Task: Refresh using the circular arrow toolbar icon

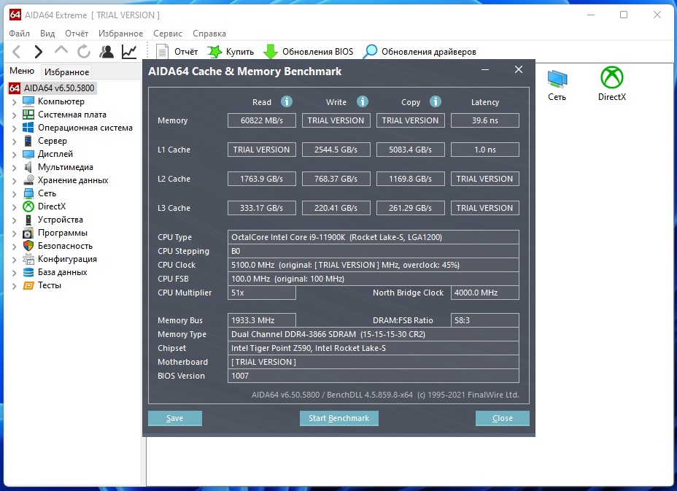Action: coord(84,52)
